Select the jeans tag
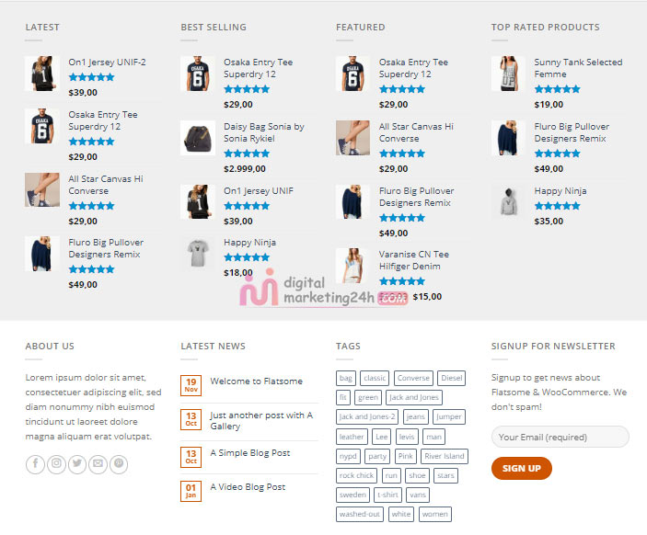The width and height of the screenshot is (647, 535). 415,416
